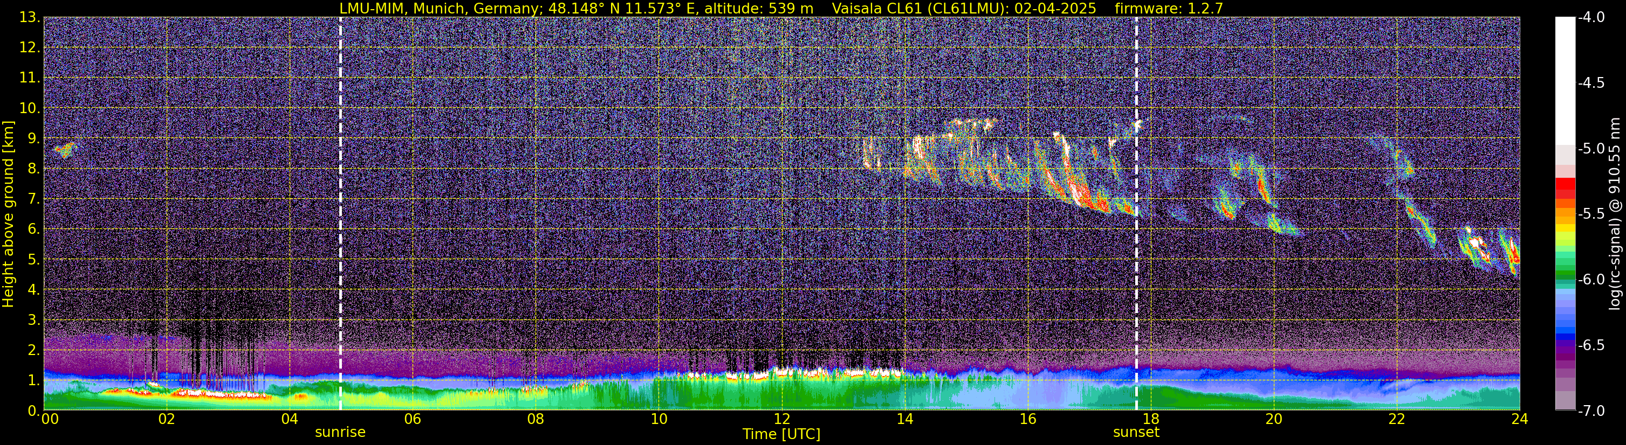
Task: Click the time axis tick label '12'
Action: (781, 419)
